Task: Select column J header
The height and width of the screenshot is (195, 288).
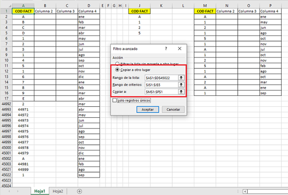Action: pyautogui.click(x=139, y=6)
